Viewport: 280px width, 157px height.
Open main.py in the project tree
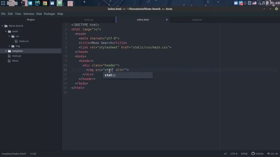[17, 56]
